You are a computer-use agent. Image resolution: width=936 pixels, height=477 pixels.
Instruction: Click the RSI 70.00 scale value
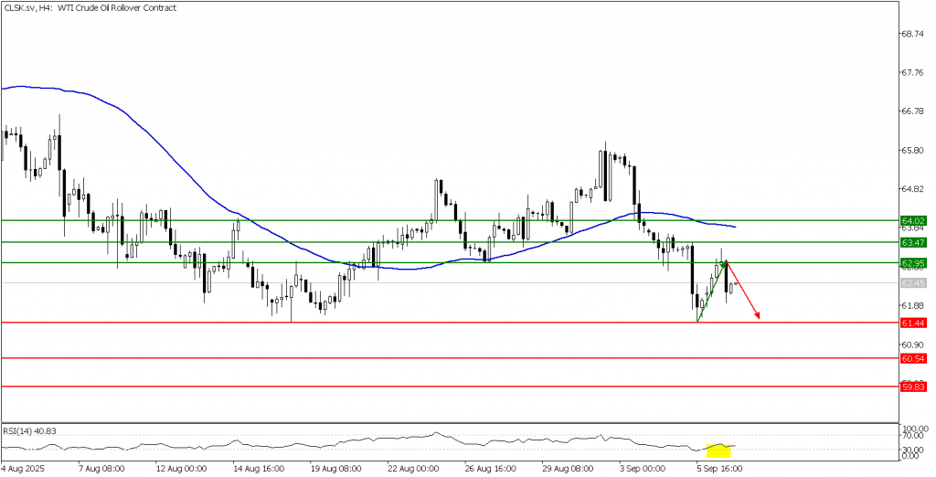click(x=913, y=436)
